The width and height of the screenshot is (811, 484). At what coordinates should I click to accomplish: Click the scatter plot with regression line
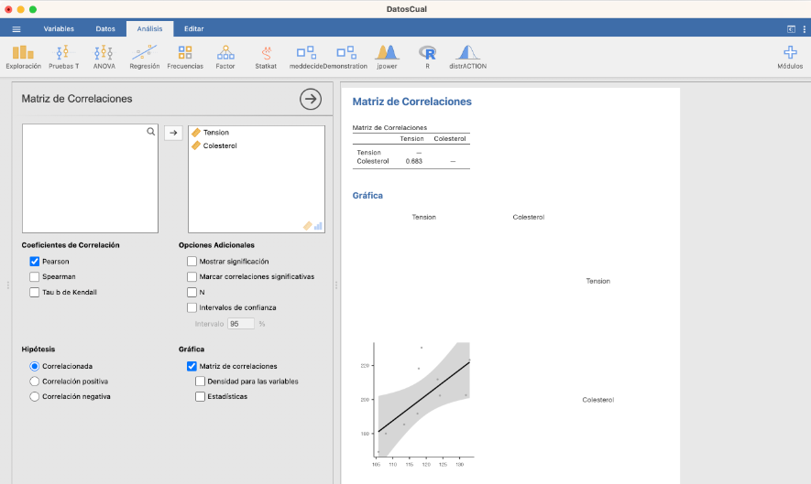pyautogui.click(x=416, y=403)
